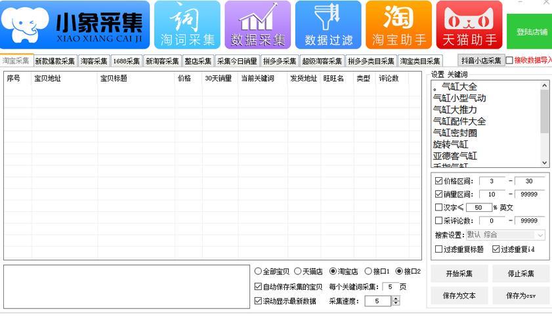Select keyword 气缸大推力 in list
Viewport: 552px width, 328px height.
click(x=455, y=110)
